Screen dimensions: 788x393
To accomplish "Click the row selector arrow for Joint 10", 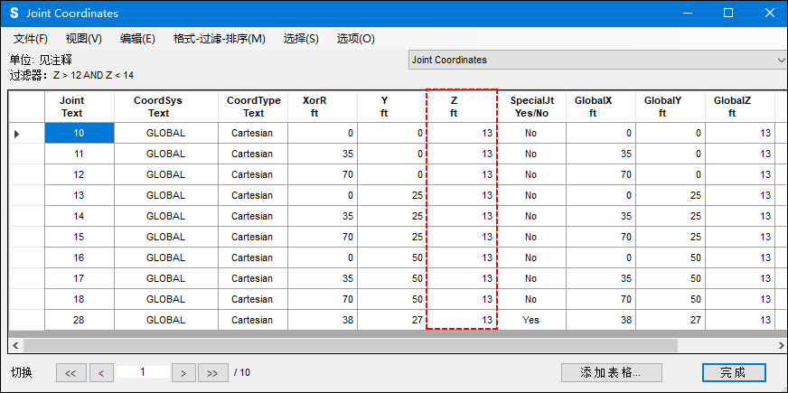I will 18,134.
